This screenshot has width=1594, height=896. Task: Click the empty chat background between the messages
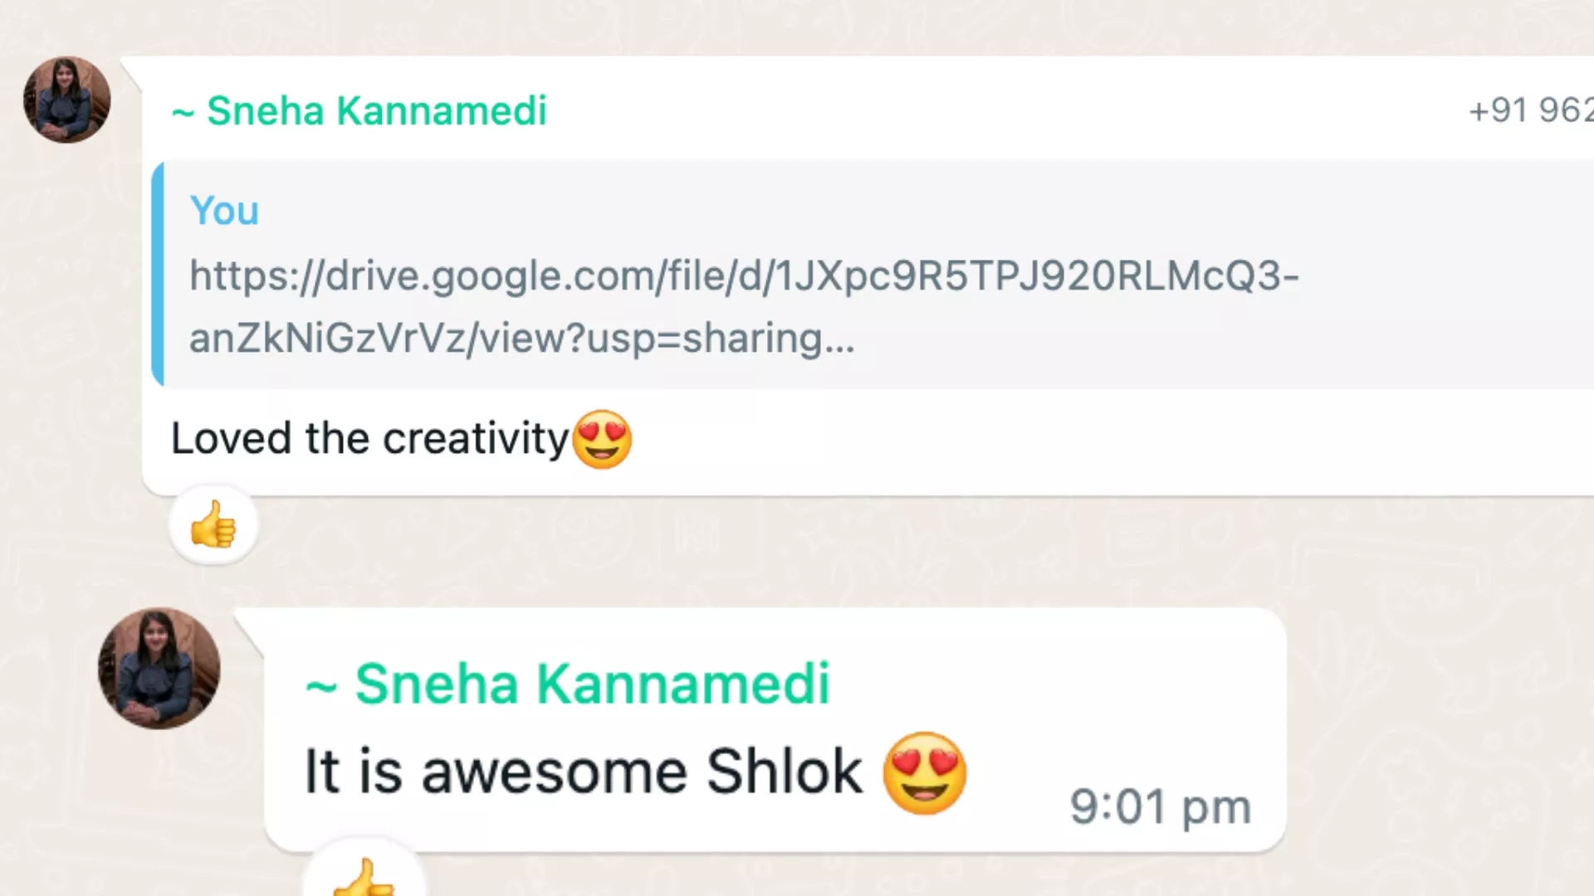[830, 552]
